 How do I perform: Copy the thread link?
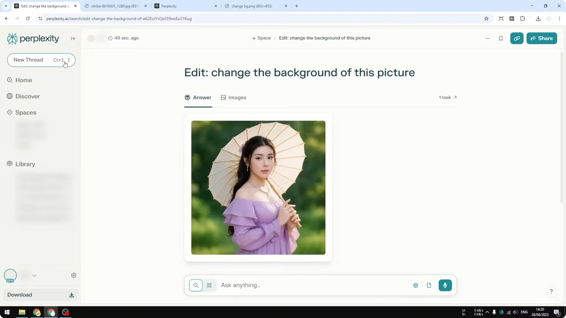517,38
